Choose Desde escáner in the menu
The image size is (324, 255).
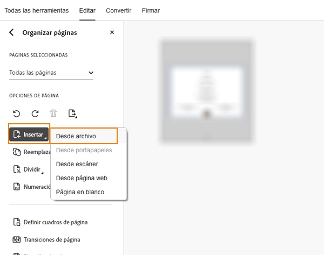pyautogui.click(x=77, y=164)
